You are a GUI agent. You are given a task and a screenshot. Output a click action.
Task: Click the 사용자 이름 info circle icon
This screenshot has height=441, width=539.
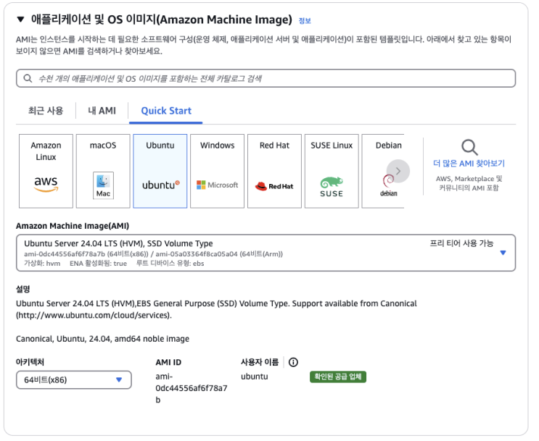coord(293,362)
